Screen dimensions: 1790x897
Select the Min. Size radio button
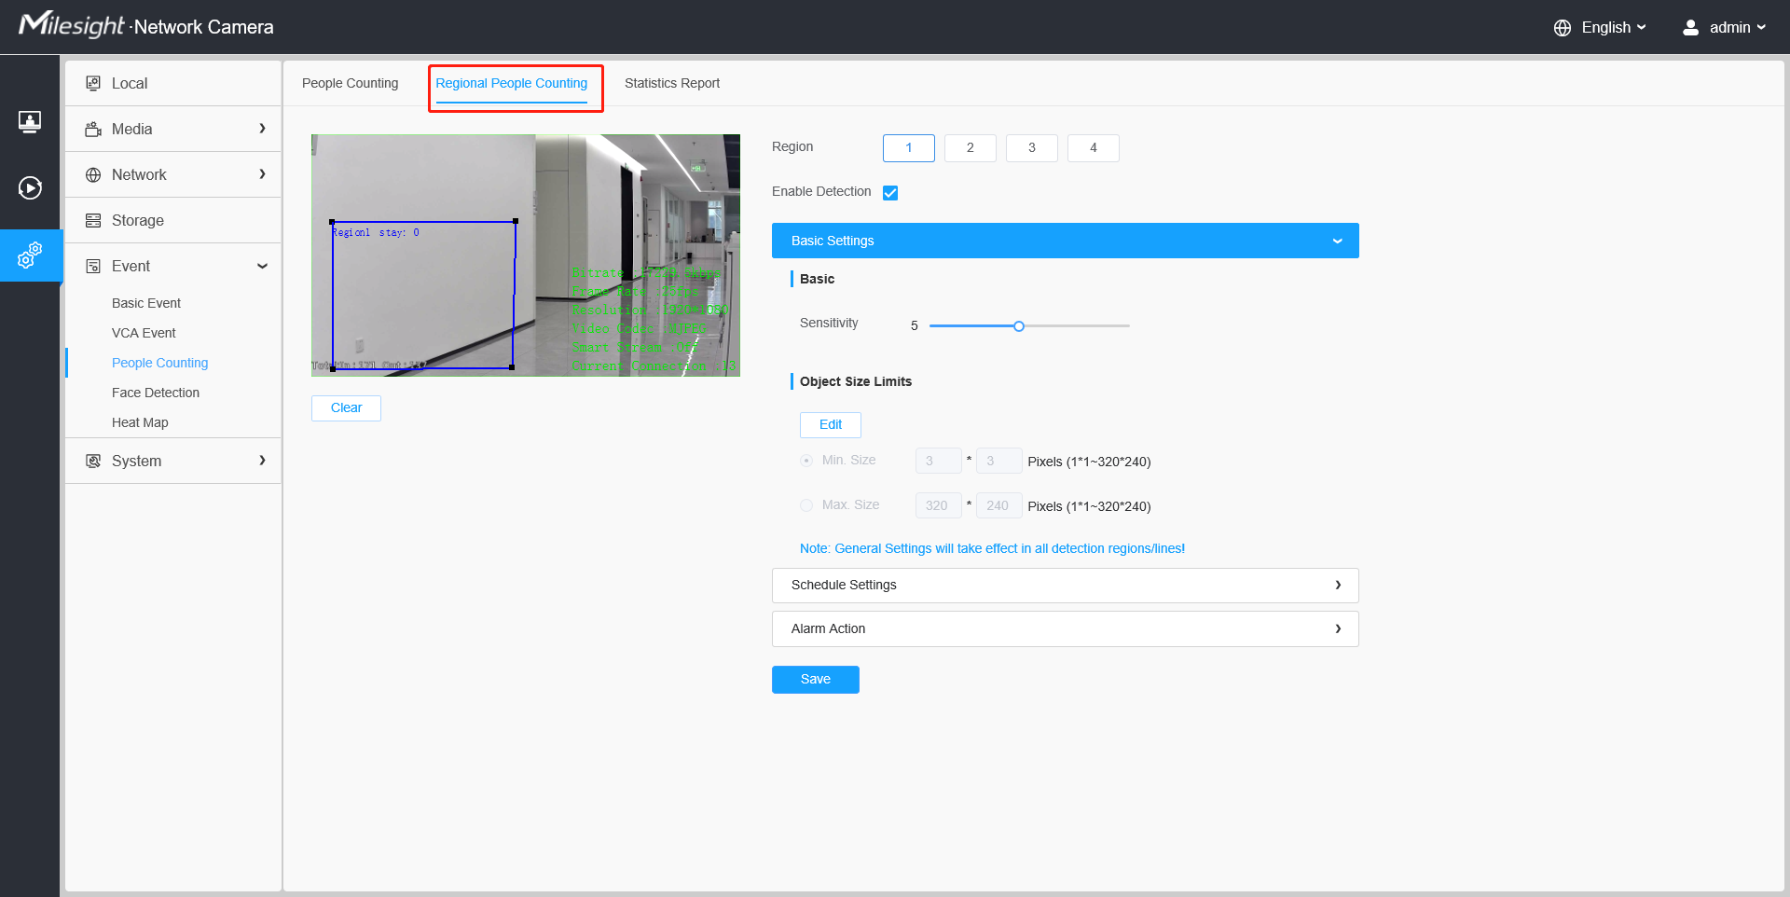806,461
